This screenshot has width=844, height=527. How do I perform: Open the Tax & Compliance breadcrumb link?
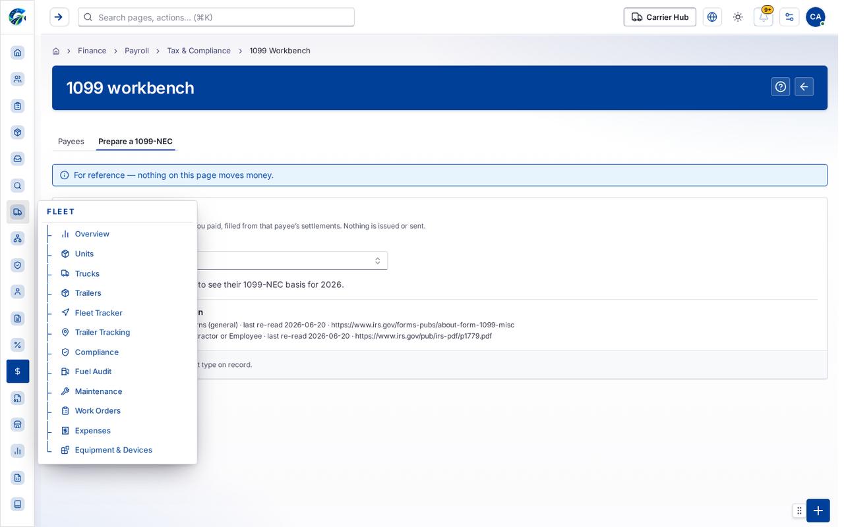(198, 51)
